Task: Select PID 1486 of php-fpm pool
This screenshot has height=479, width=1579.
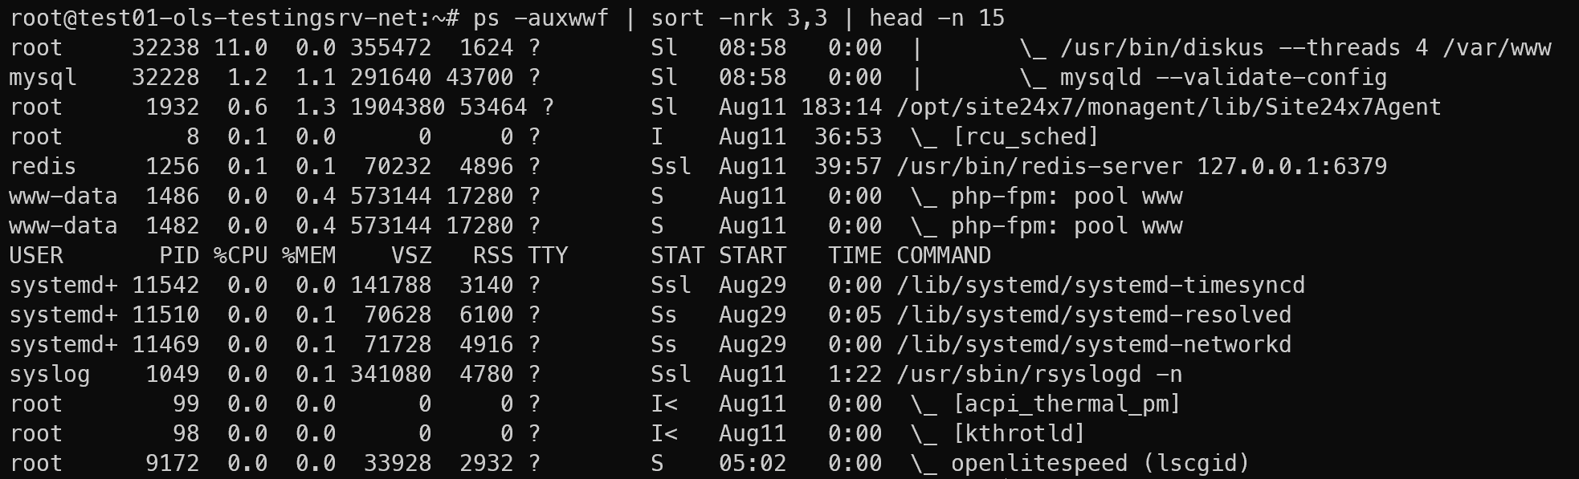Action: click(x=172, y=196)
